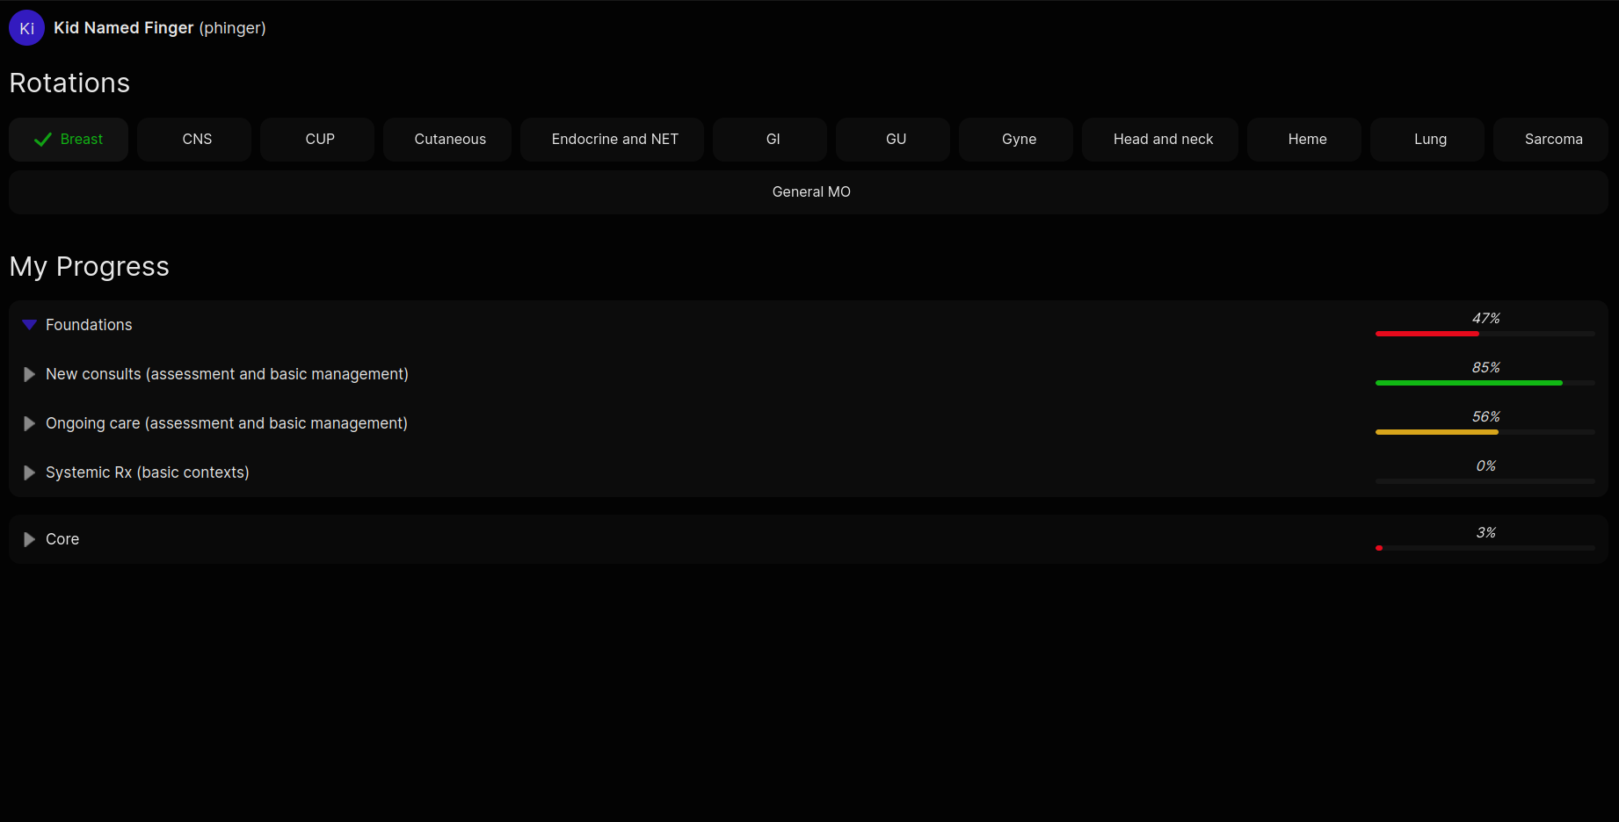Expand the Systemic Rx arrow

coord(29,472)
